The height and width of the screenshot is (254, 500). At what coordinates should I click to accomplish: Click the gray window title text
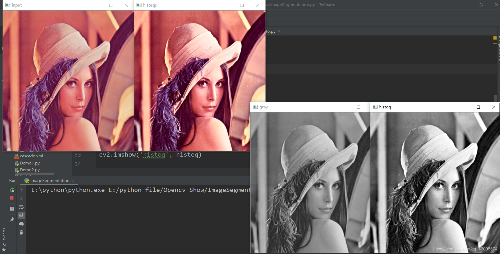coord(264,107)
